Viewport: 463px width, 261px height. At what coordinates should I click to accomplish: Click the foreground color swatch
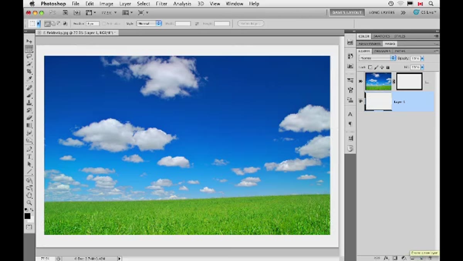(27, 216)
